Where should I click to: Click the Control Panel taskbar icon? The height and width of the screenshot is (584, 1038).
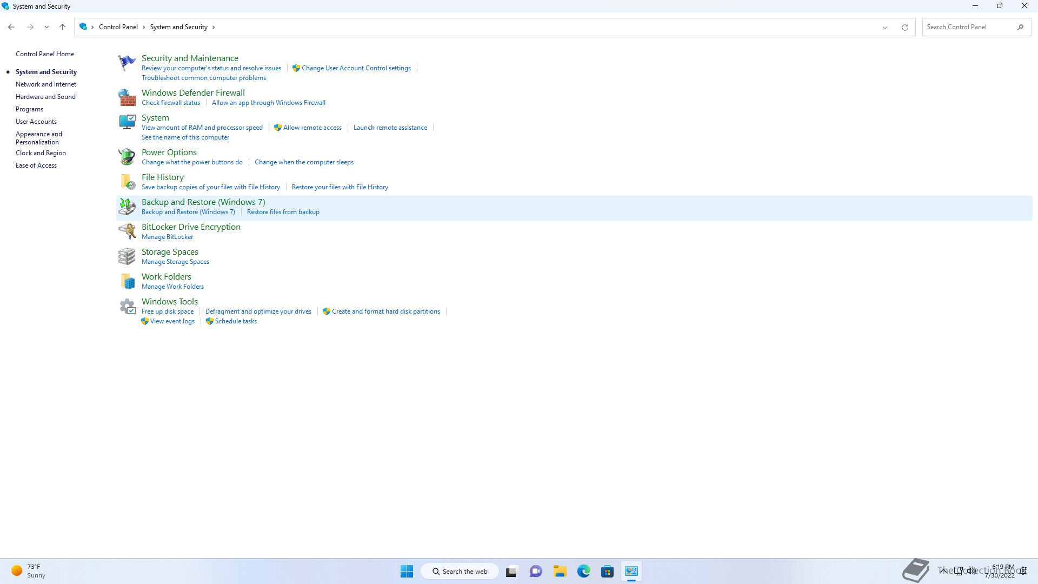click(631, 571)
